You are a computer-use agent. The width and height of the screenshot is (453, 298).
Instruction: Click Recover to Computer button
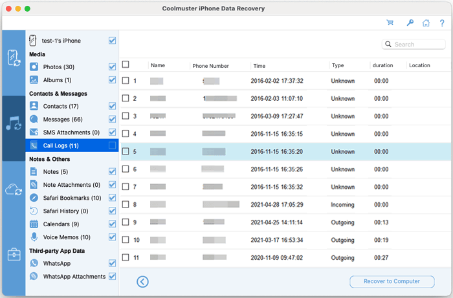coord(392,282)
